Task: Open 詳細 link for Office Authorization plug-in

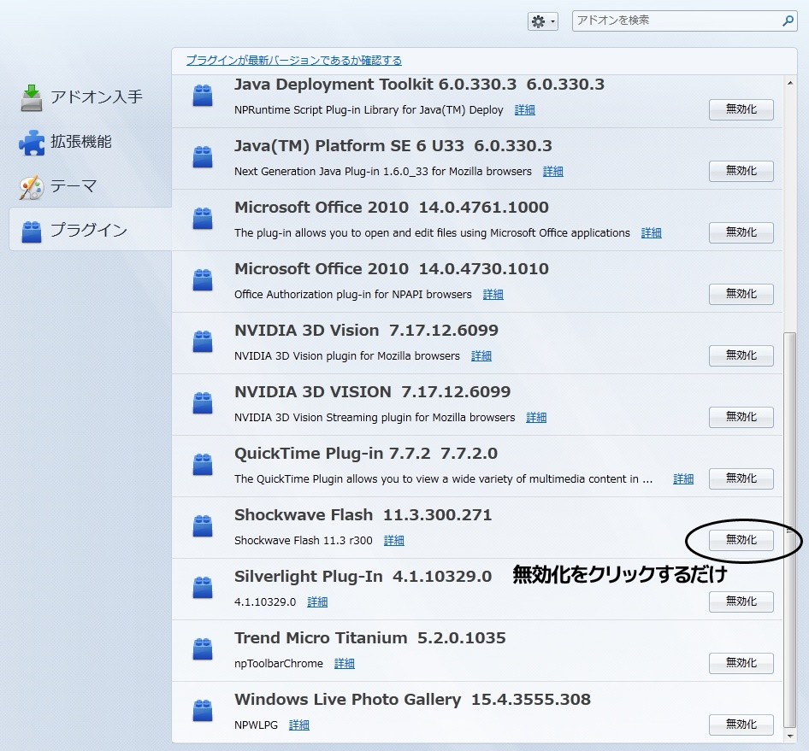Action: point(493,294)
